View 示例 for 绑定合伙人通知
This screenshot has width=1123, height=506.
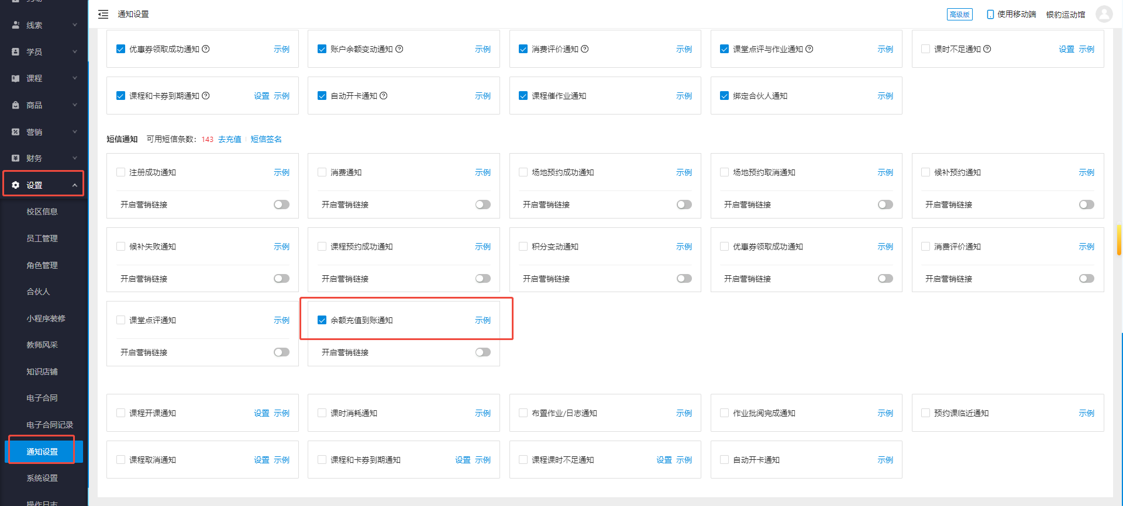click(885, 96)
